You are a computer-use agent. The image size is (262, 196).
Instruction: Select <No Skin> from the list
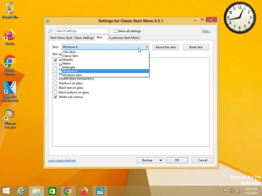pyautogui.click(x=105, y=52)
